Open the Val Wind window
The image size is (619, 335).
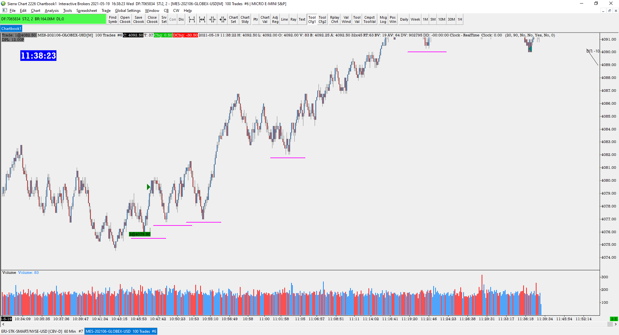(x=346, y=19)
